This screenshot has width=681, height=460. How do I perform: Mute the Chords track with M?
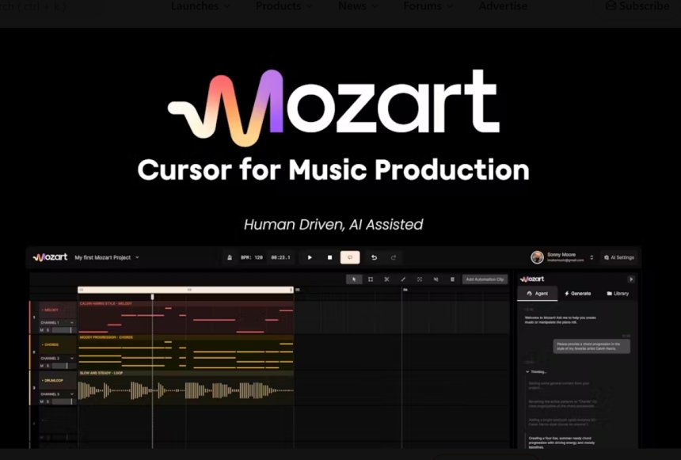pos(42,366)
